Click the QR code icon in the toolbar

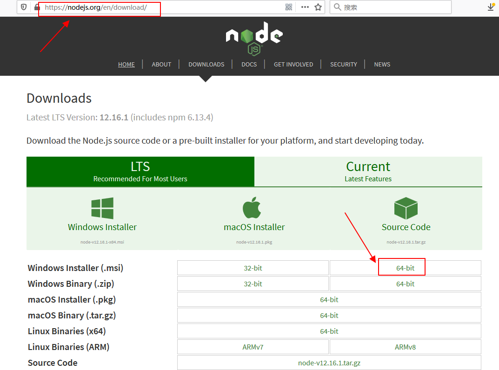pos(289,7)
